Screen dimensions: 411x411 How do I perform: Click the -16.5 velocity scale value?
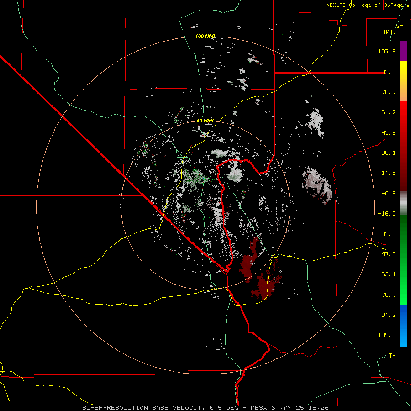tap(387, 214)
